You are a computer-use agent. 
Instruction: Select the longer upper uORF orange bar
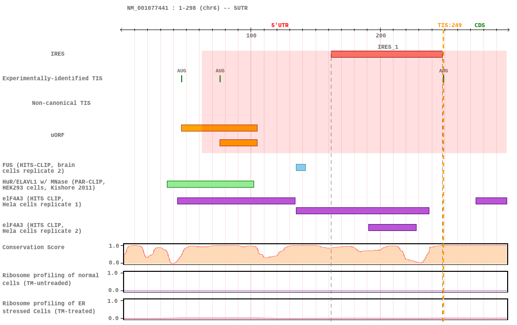(219, 128)
